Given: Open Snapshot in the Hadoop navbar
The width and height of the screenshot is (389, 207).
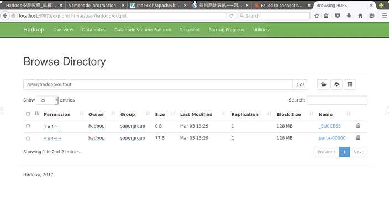Looking at the screenshot, I should [x=190, y=30].
